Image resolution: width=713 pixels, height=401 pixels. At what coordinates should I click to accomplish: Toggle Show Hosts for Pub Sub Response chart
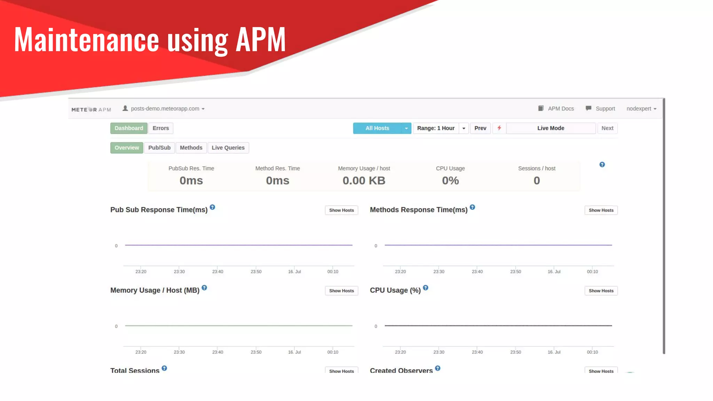[x=341, y=210]
